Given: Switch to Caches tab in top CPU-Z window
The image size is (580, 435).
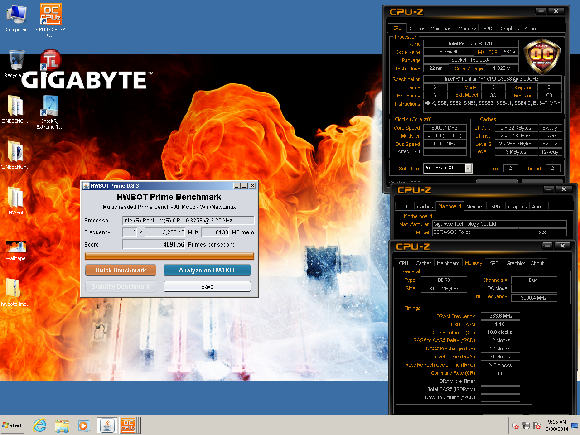Looking at the screenshot, I should coord(417,29).
